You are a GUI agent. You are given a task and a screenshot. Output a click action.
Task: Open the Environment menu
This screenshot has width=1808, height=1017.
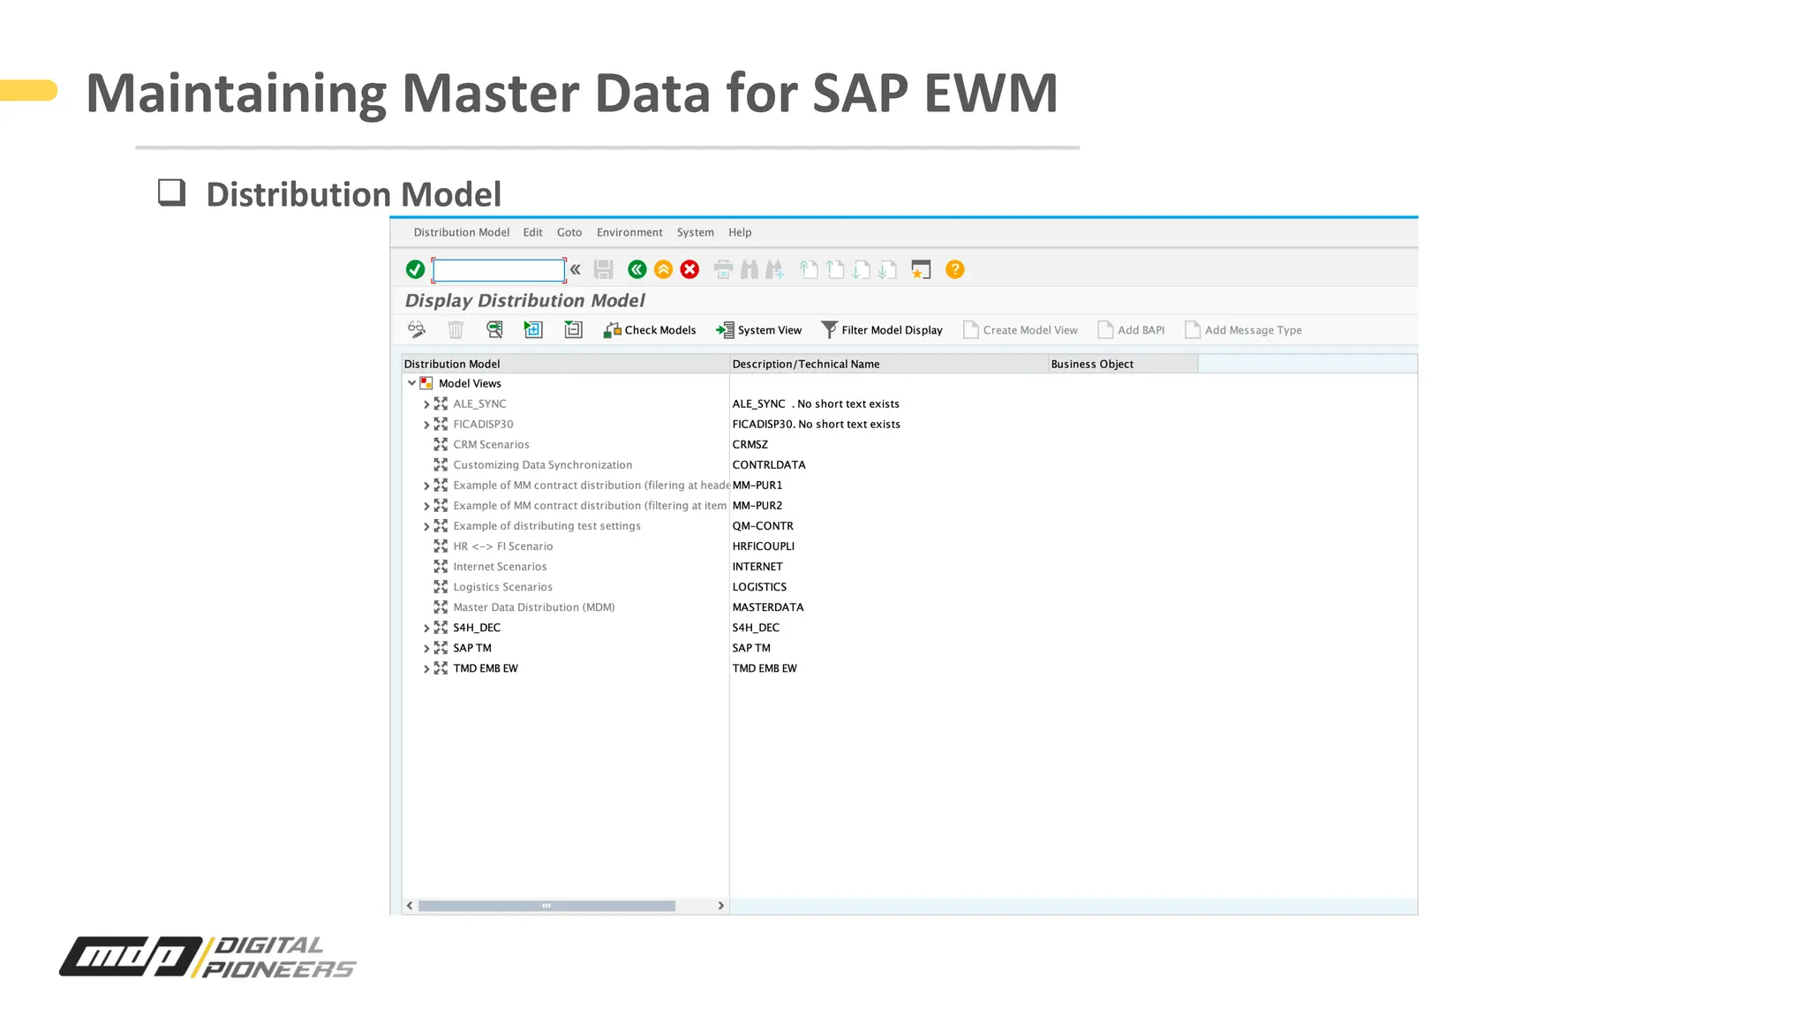click(x=629, y=232)
